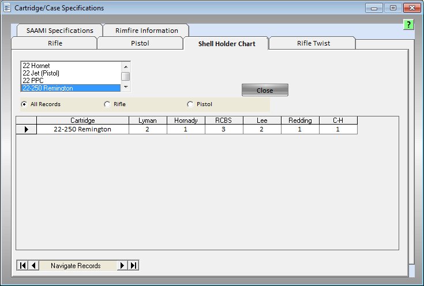Screen dimensions: 424x286
Task: Click the Cartridge/Case Specifications title bar icon
Action: (x=7, y=8)
